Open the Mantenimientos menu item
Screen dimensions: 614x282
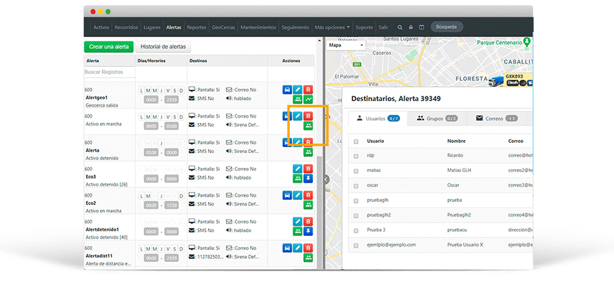coord(258,28)
